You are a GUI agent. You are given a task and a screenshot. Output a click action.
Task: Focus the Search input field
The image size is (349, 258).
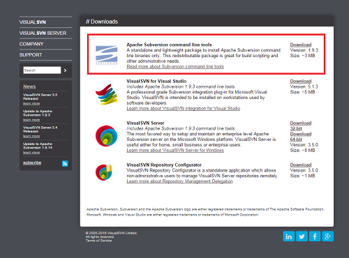[42, 70]
